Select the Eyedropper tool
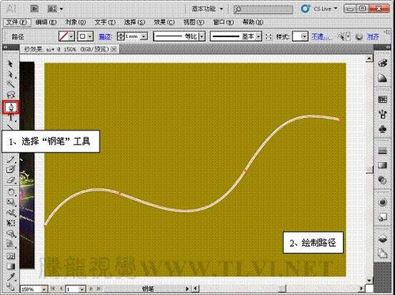Screen dimensions: 395x295 [x=11, y=277]
